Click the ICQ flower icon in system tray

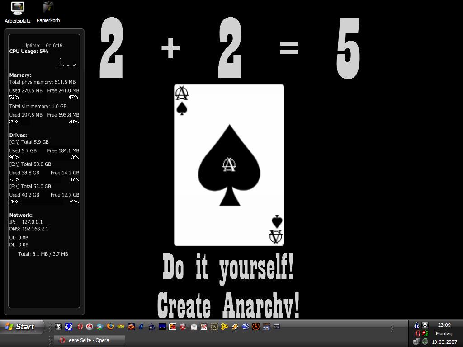(x=425, y=333)
